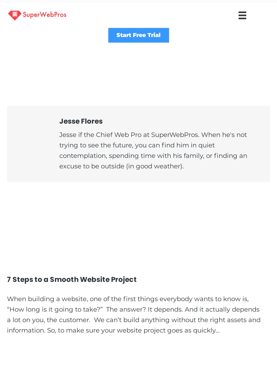This screenshot has height=392, width=277.
Task: Click the bottom bar of the hamburger icon
Action: (242, 18)
